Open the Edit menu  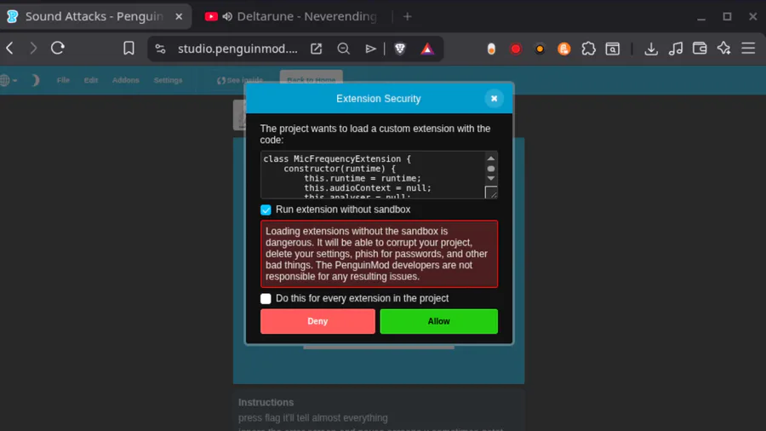91,80
